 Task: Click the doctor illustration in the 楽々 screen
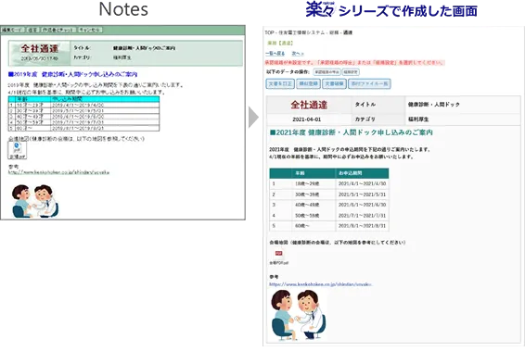pyautogui.click(x=298, y=315)
